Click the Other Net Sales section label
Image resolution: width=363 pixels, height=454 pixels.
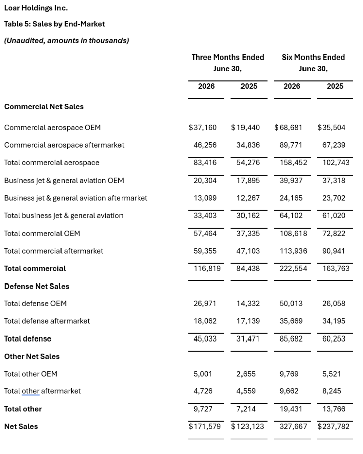click(32, 357)
